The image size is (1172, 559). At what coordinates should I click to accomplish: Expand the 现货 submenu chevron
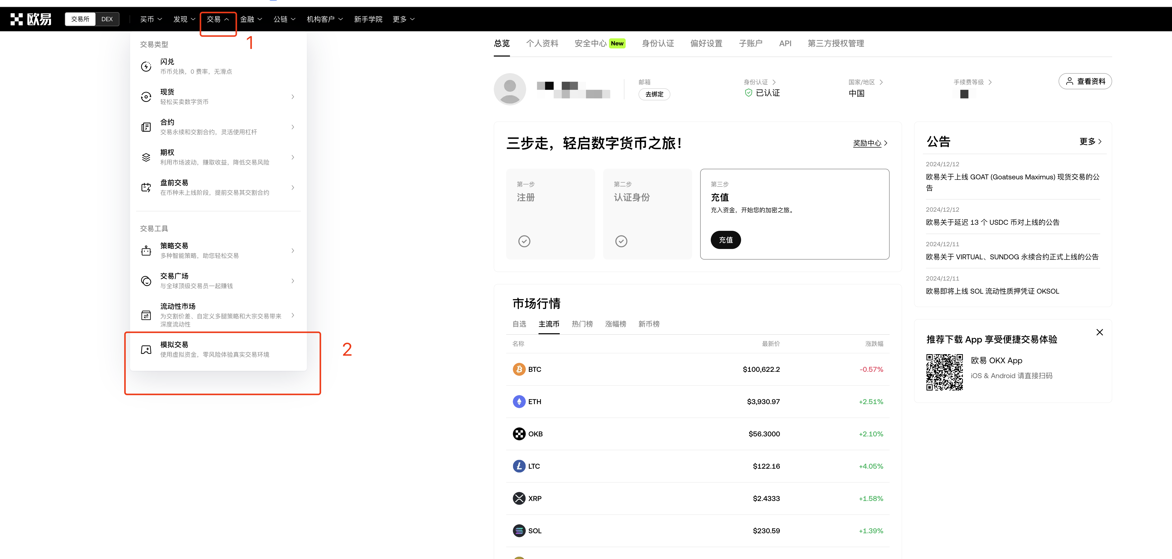(292, 97)
